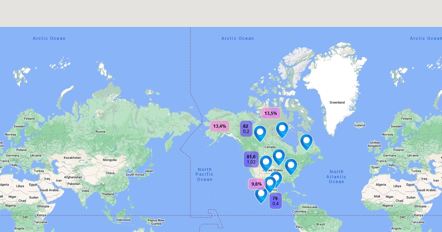The width and height of the screenshot is (442, 232).
Task: Click the North Pacific Ocean label
Action: pyautogui.click(x=204, y=174)
